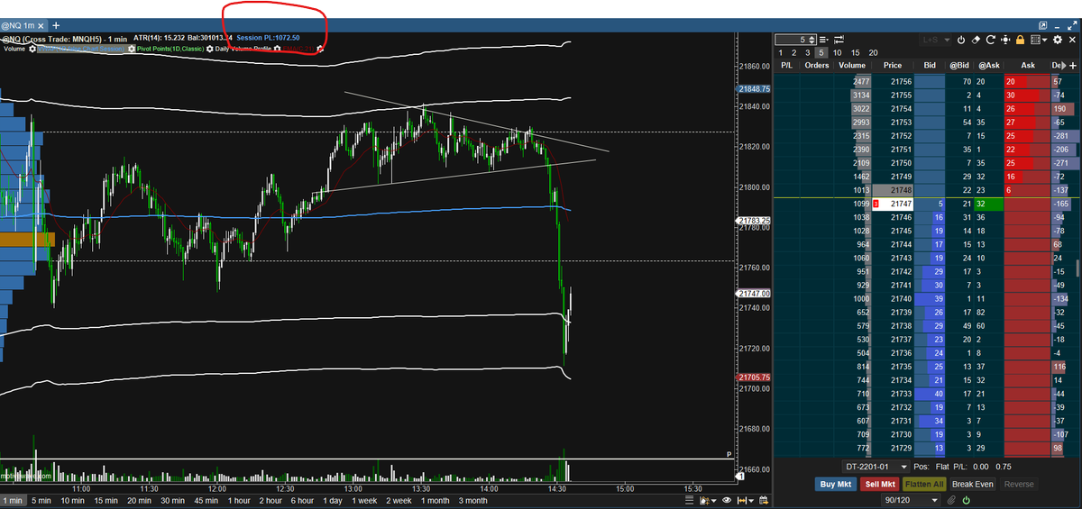This screenshot has height=509, width=1082.
Task: Click the calendar go-to-date icon
Action: click(x=764, y=500)
